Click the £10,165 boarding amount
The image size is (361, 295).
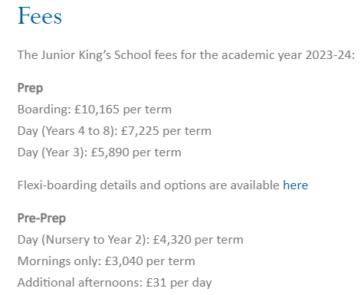(x=97, y=110)
